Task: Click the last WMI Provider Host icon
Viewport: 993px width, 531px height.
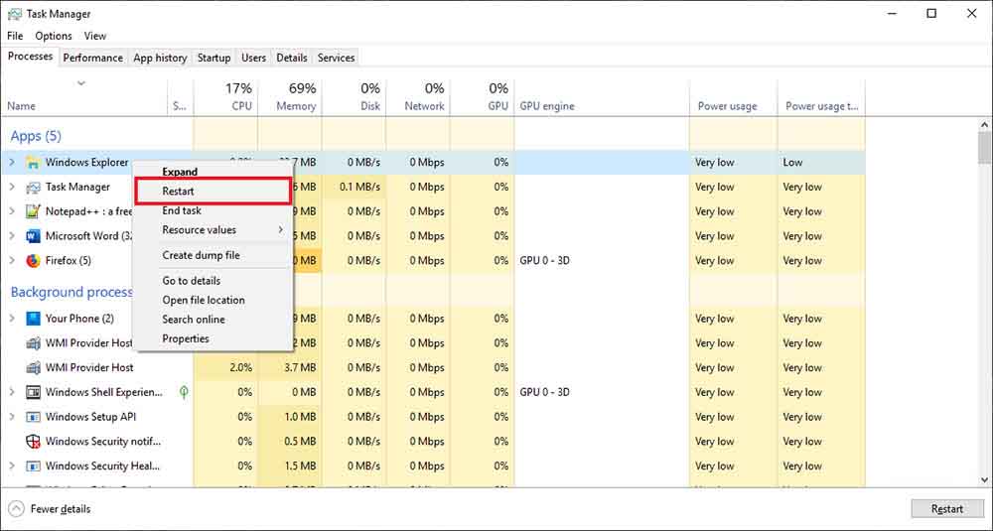Action: (33, 367)
